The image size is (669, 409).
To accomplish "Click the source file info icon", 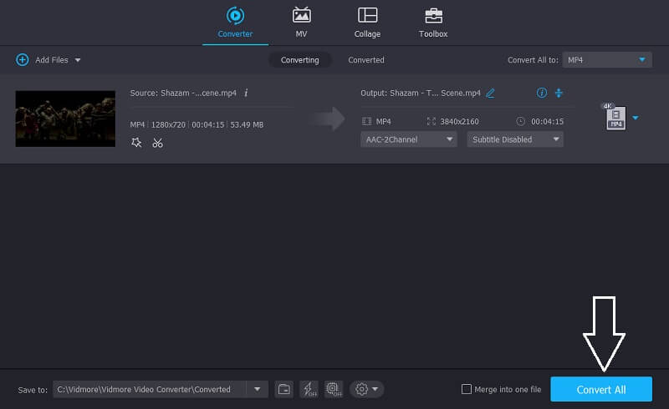I will pos(246,93).
